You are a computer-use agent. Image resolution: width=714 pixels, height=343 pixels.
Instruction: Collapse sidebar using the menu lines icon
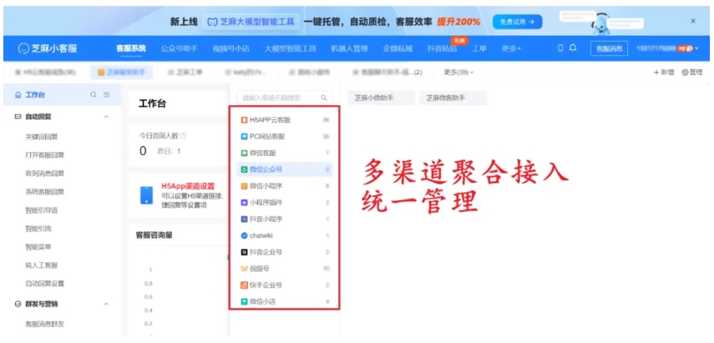pos(107,94)
